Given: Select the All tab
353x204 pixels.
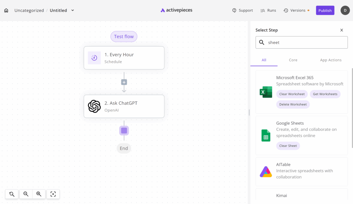Looking at the screenshot, I should pyautogui.click(x=264, y=60).
